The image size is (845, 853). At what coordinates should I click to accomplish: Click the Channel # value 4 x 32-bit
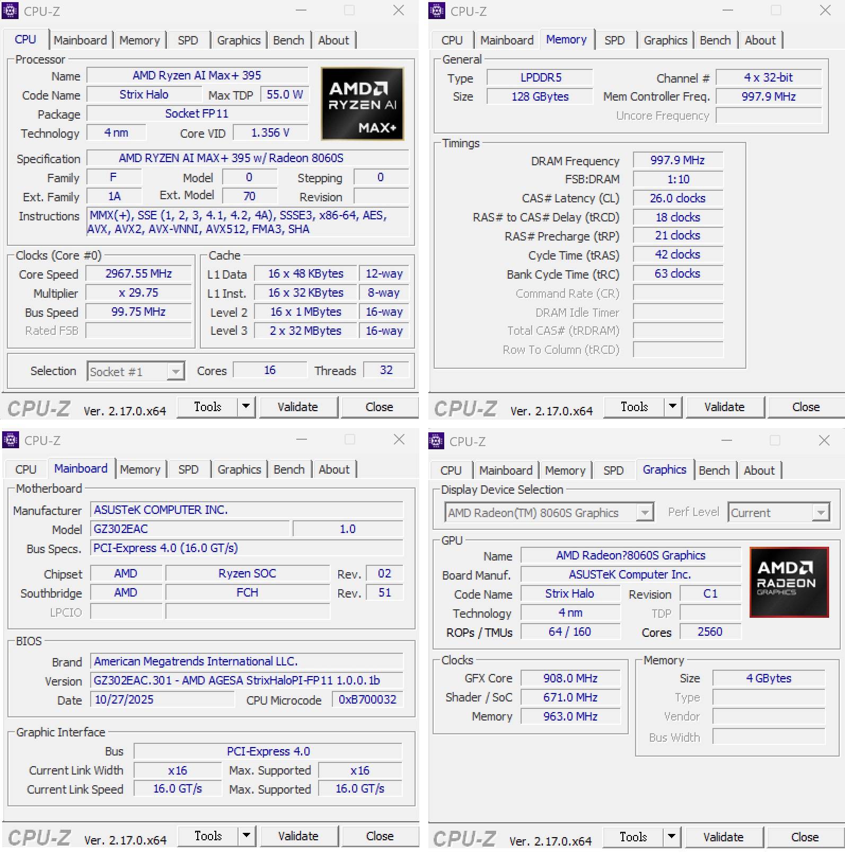point(769,77)
